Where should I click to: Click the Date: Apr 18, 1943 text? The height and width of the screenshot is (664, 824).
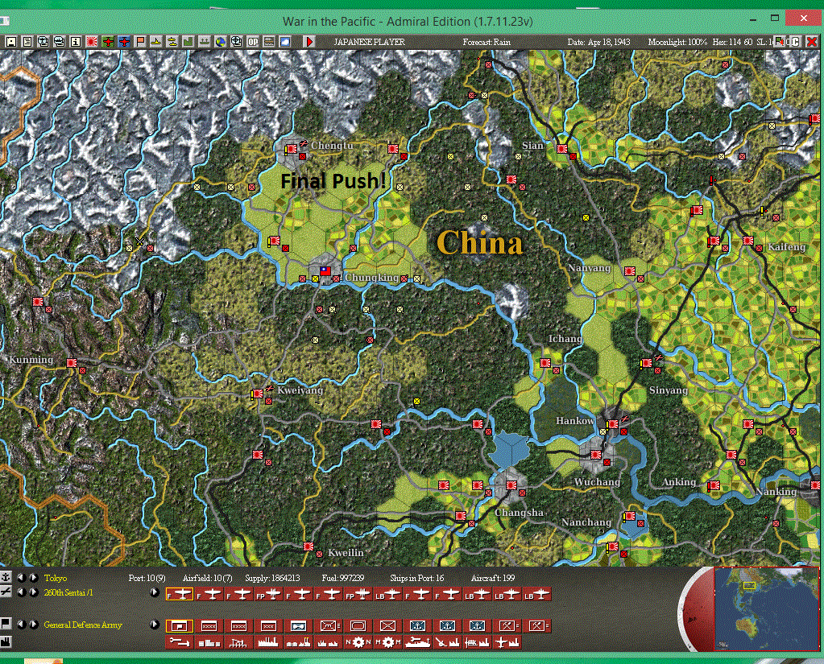(x=598, y=42)
